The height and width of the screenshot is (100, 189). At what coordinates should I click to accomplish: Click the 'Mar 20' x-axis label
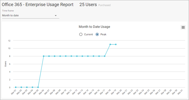[x=119, y=92]
